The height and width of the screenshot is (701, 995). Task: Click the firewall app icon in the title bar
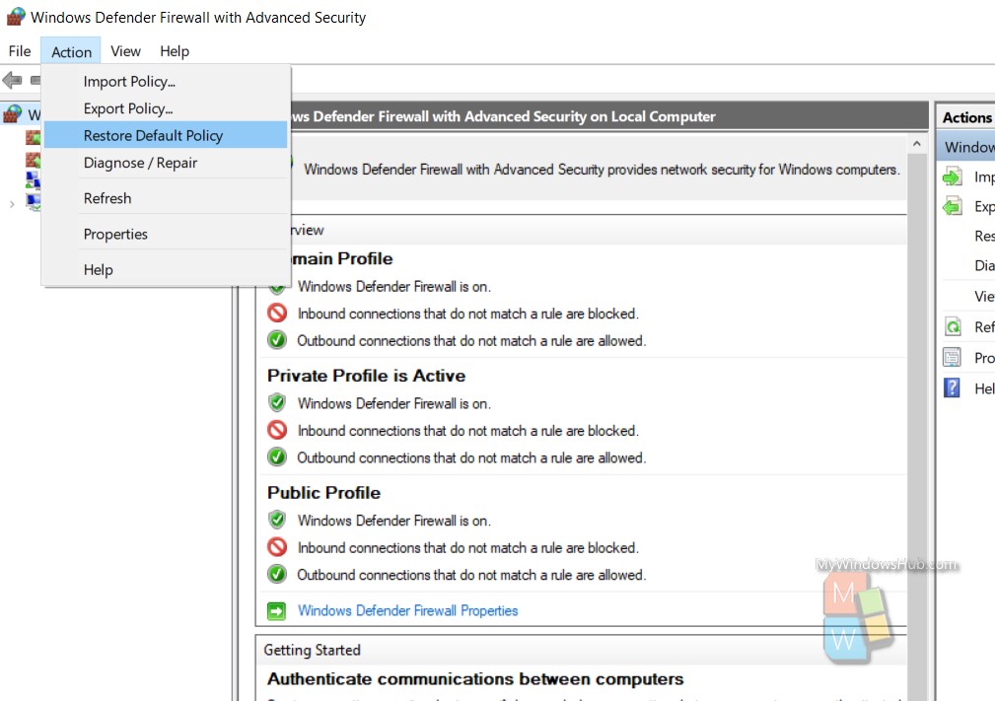(x=15, y=17)
